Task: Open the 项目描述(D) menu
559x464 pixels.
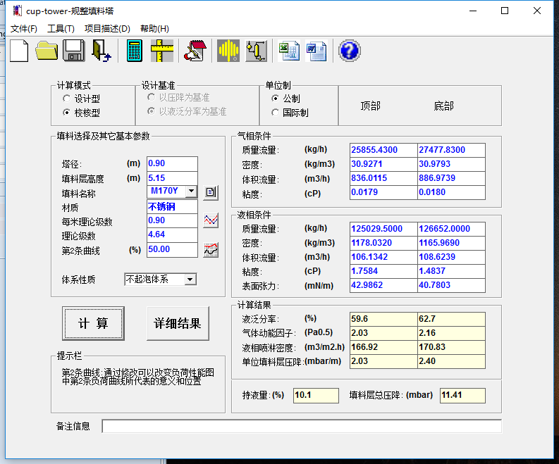Action: click(x=107, y=29)
